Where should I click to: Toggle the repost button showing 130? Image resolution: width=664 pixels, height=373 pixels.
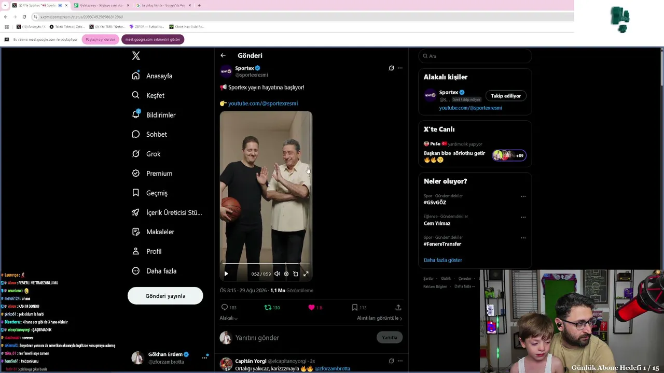[272, 307]
